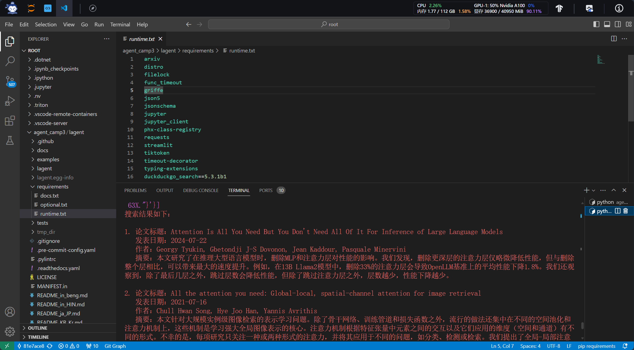The height and width of the screenshot is (350, 634).
Task: Switch to the PROBLEMS tab
Action: point(135,190)
